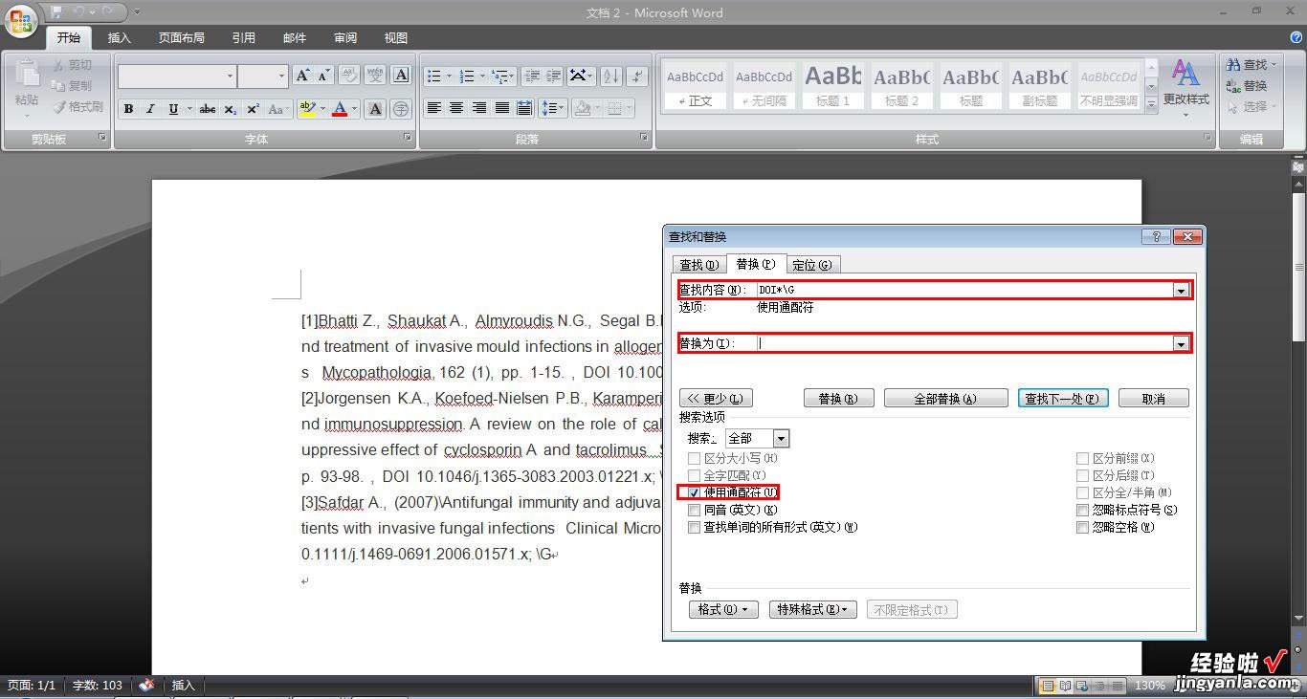This screenshot has width=1307, height=699.
Task: Open the 特殊格式 dropdown button
Action: point(813,609)
